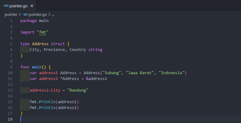Click closing brace on line 17

click(x=22, y=114)
